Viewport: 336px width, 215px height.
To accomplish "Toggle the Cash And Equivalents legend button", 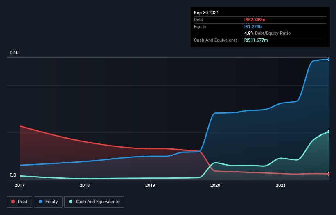I will coord(94,202).
